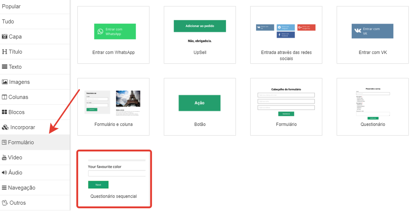Select the Botão block with Ação button
417x214 pixels.
click(200, 107)
